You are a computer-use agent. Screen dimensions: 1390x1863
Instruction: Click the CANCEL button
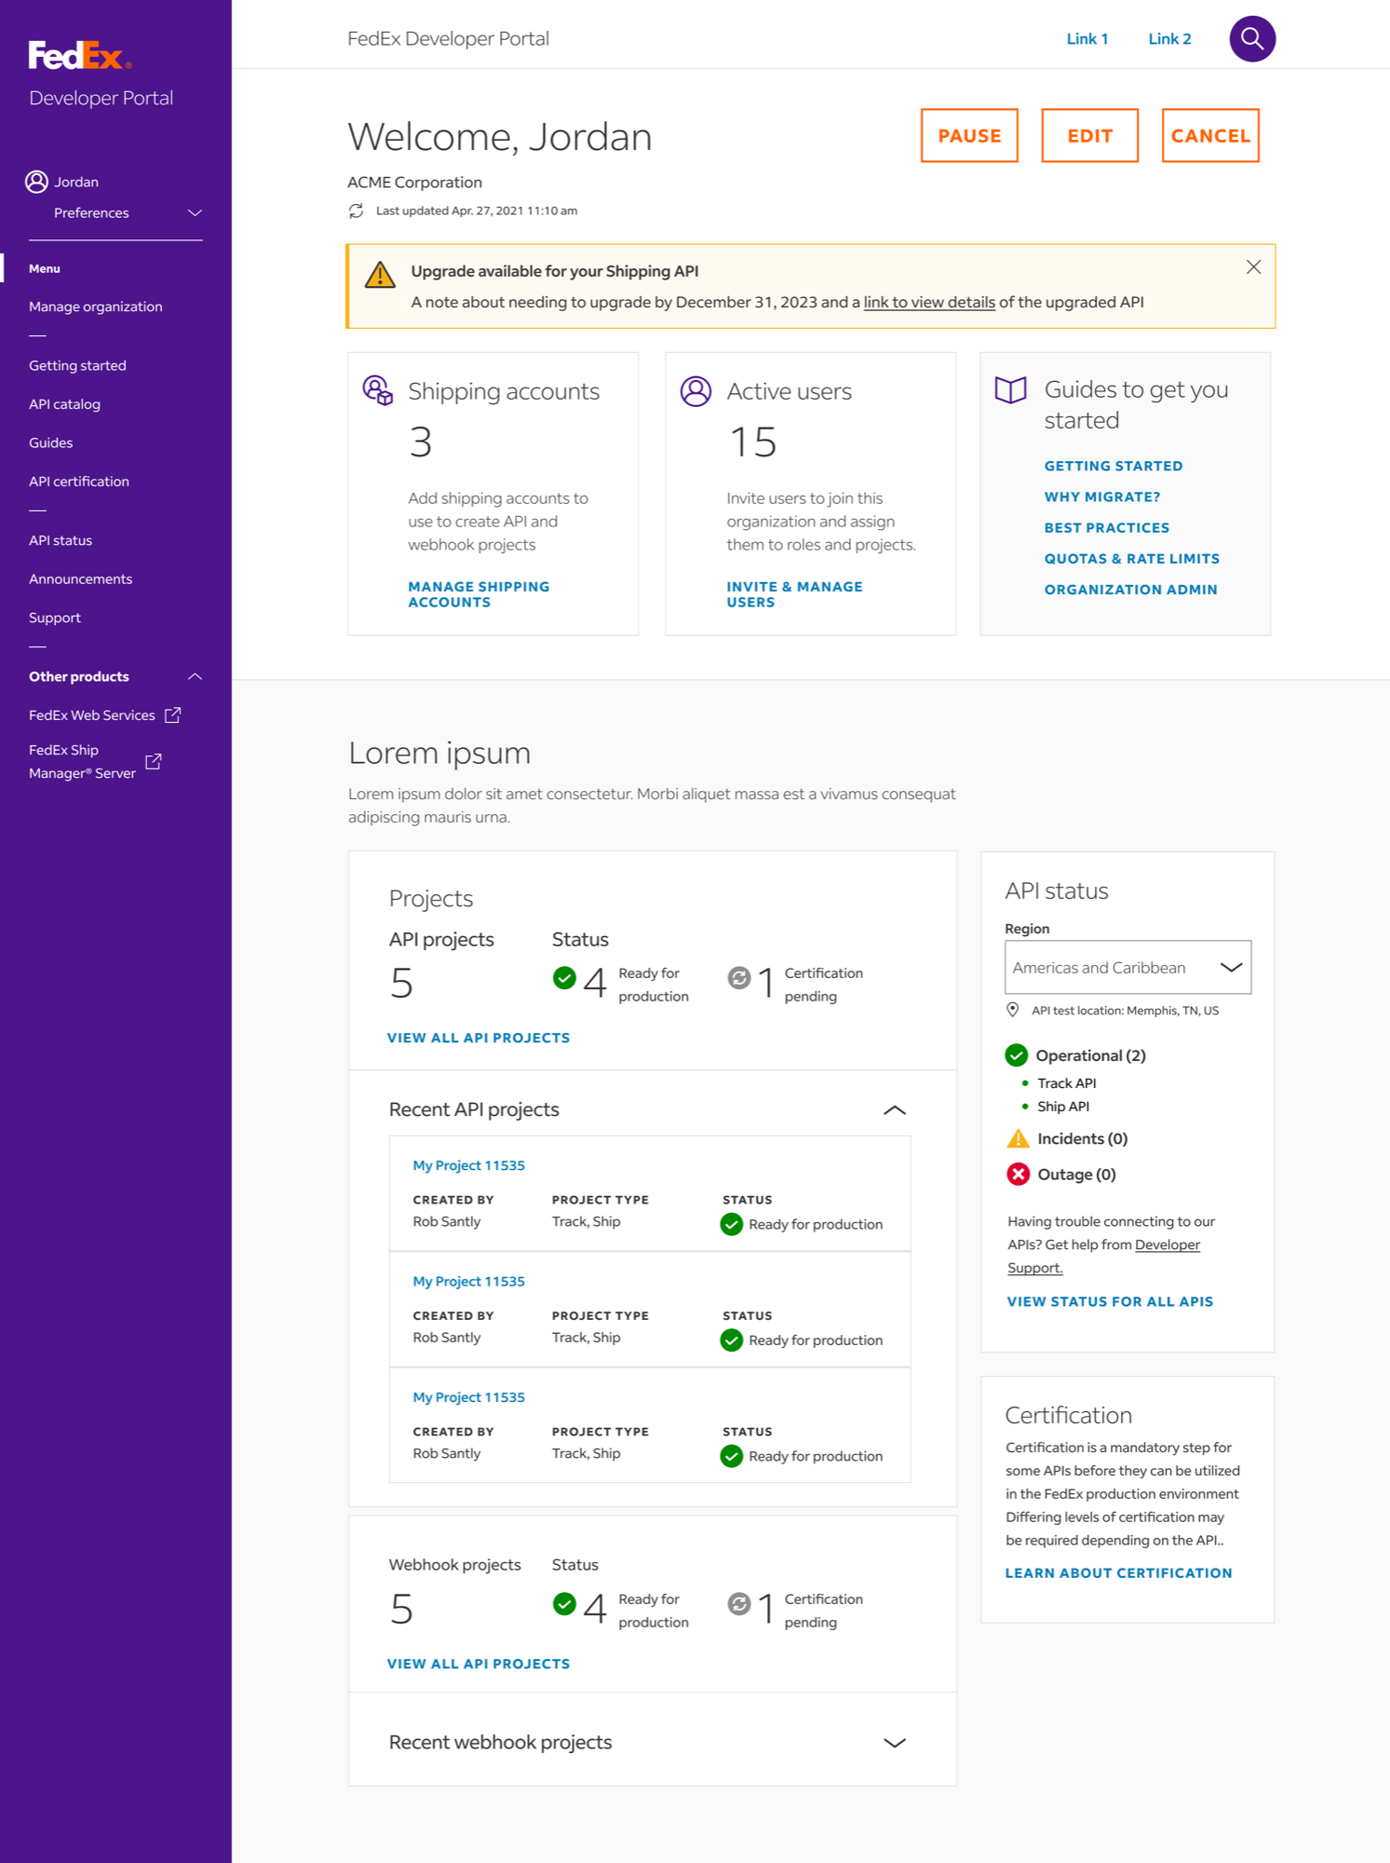click(1210, 136)
